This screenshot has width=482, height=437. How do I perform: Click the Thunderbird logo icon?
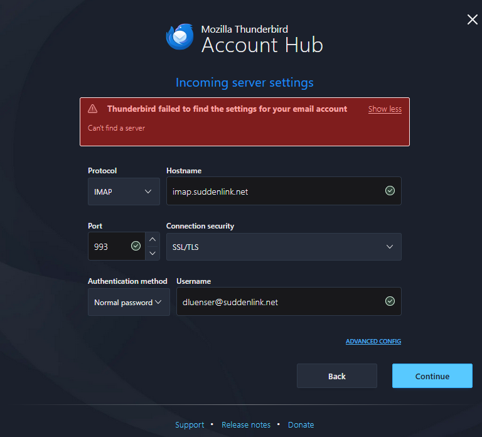180,36
